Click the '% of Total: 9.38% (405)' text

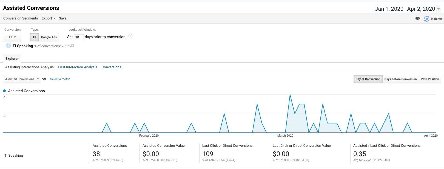[108, 160]
